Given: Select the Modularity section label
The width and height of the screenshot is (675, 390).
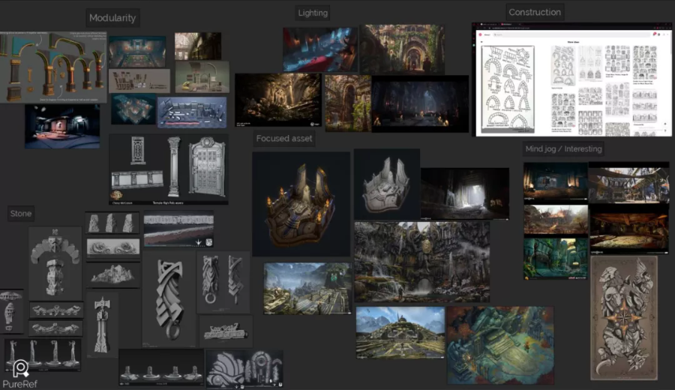Looking at the screenshot, I should [112, 18].
